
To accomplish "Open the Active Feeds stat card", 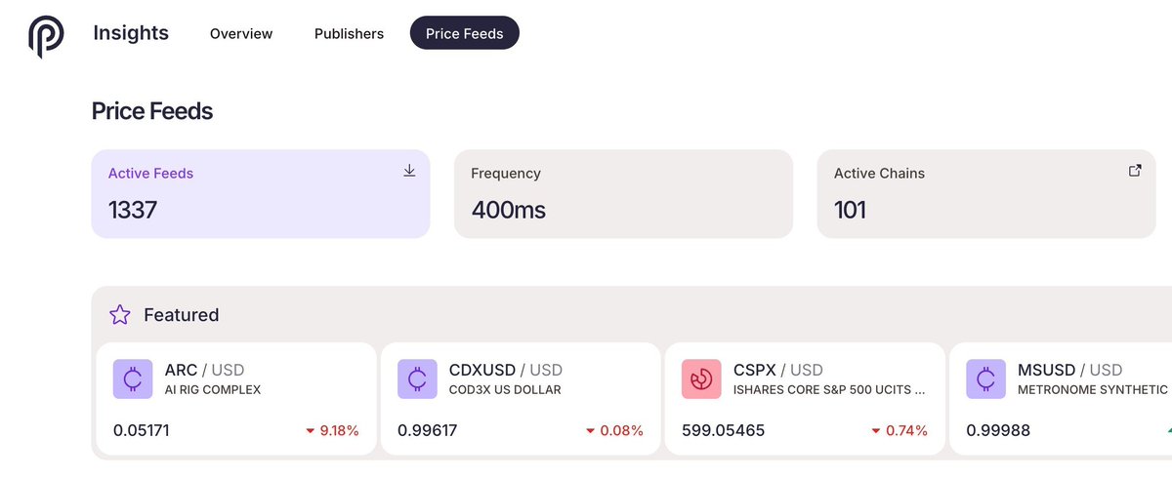I will (260, 194).
